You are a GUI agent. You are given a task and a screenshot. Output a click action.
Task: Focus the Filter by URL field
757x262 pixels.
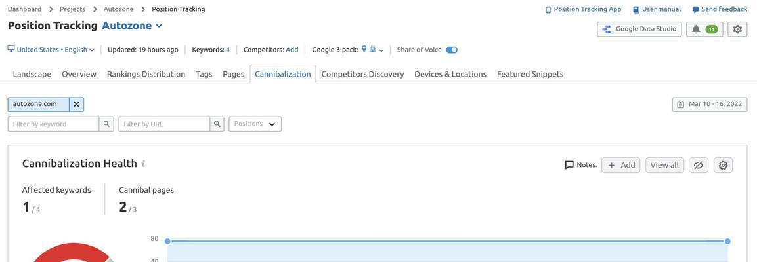click(x=164, y=124)
